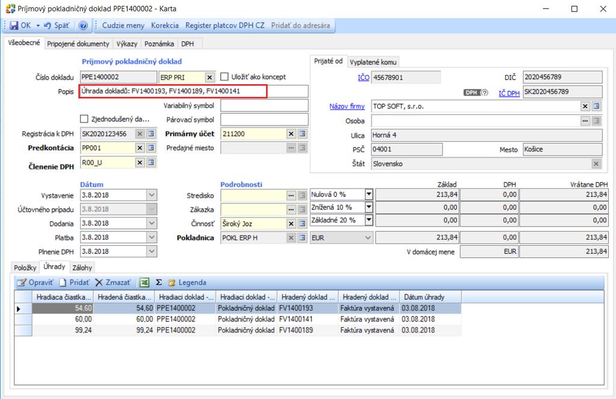Open Register platcov DPH CZ

225,25
